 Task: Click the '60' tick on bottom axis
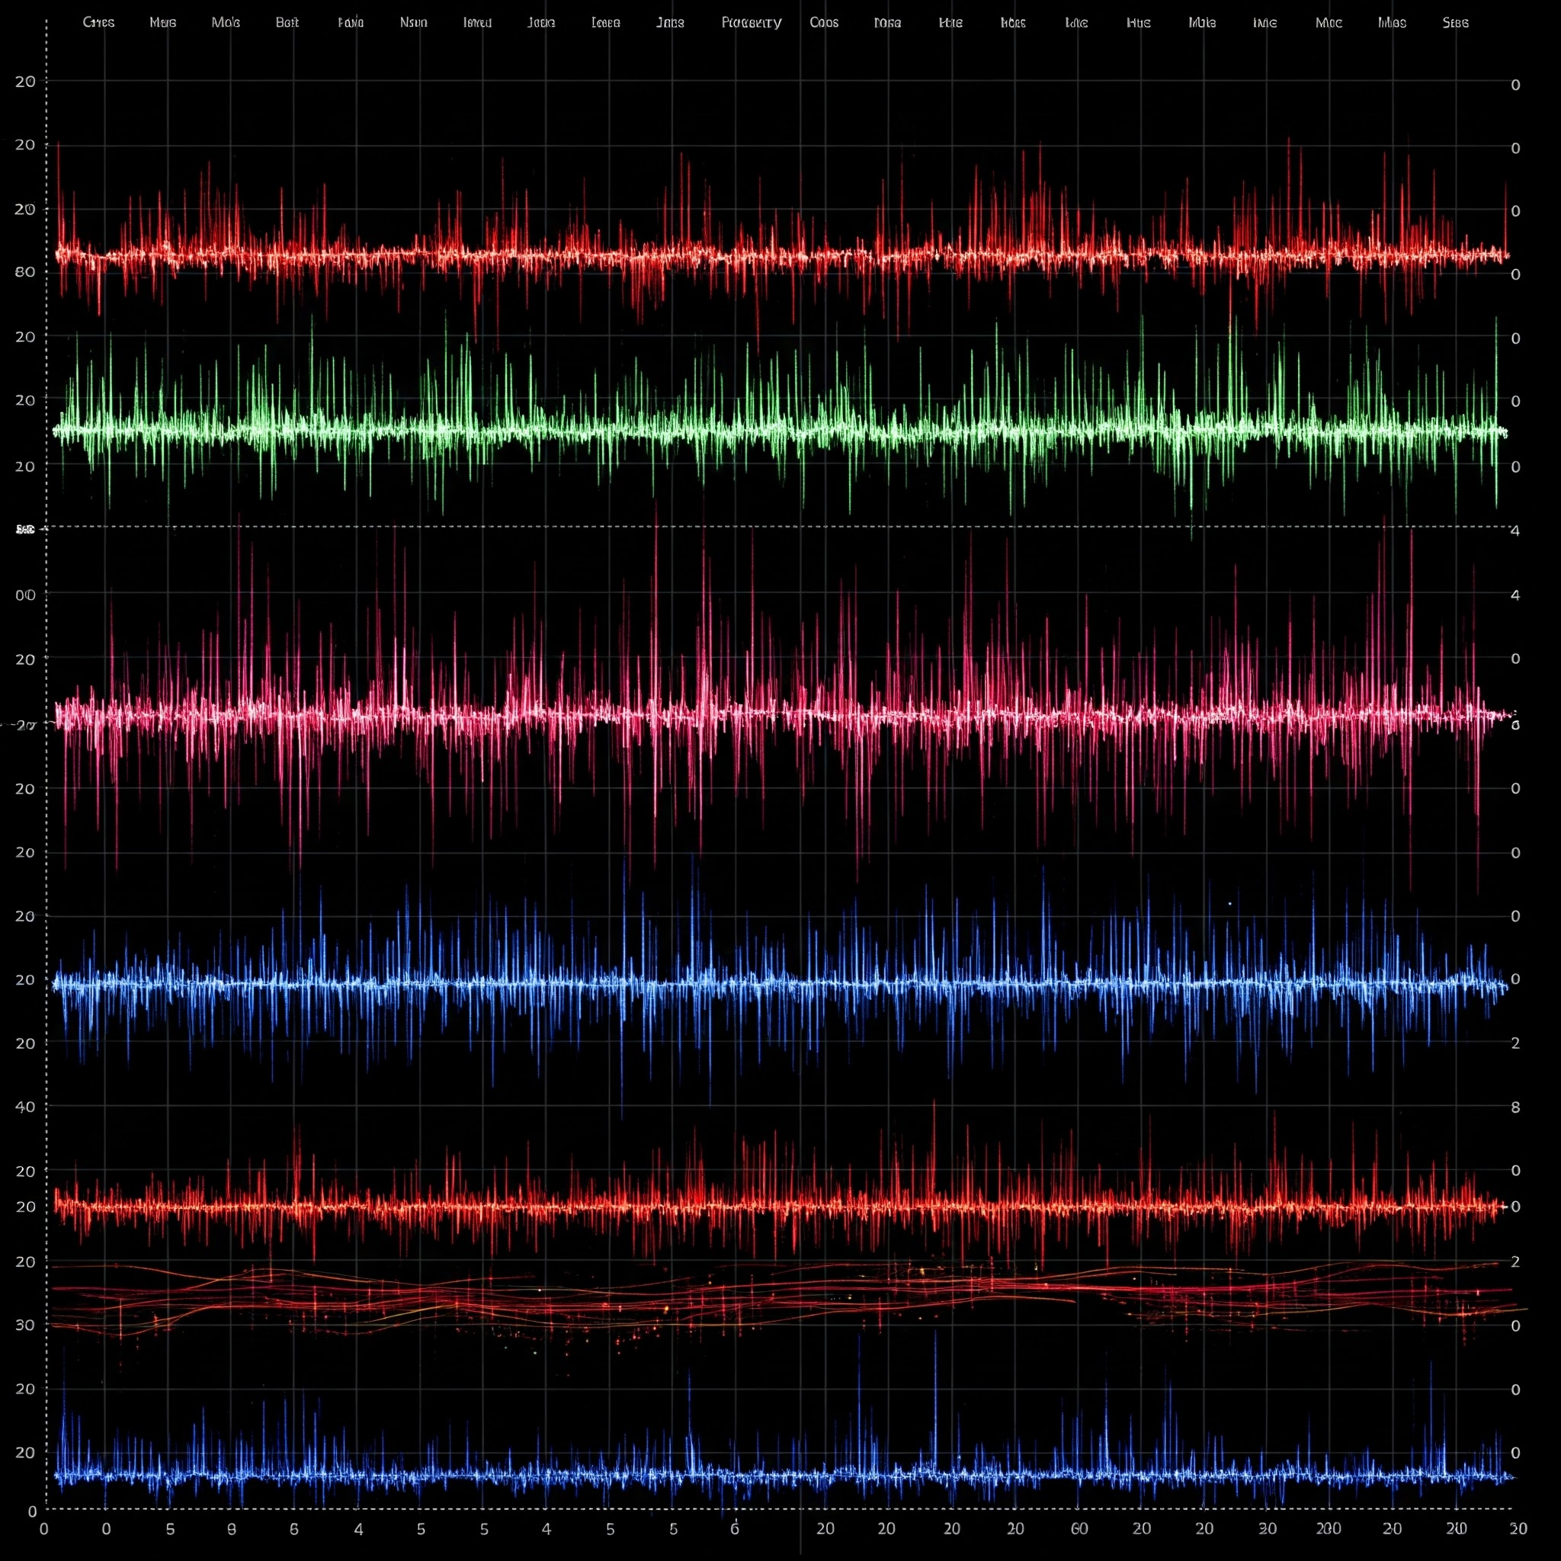click(x=1079, y=1529)
